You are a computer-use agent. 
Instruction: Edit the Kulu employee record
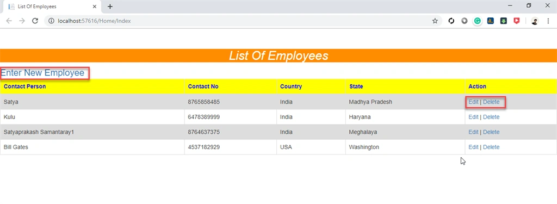[473, 117]
